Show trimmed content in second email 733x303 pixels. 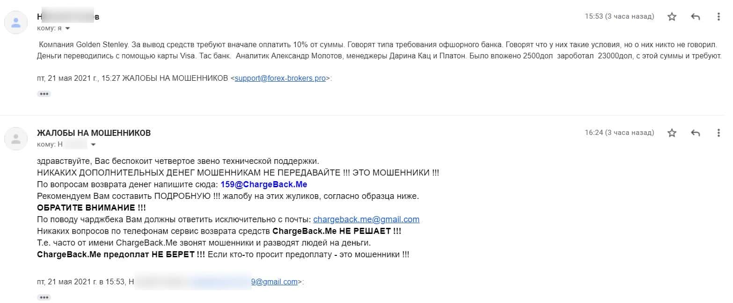click(x=44, y=297)
